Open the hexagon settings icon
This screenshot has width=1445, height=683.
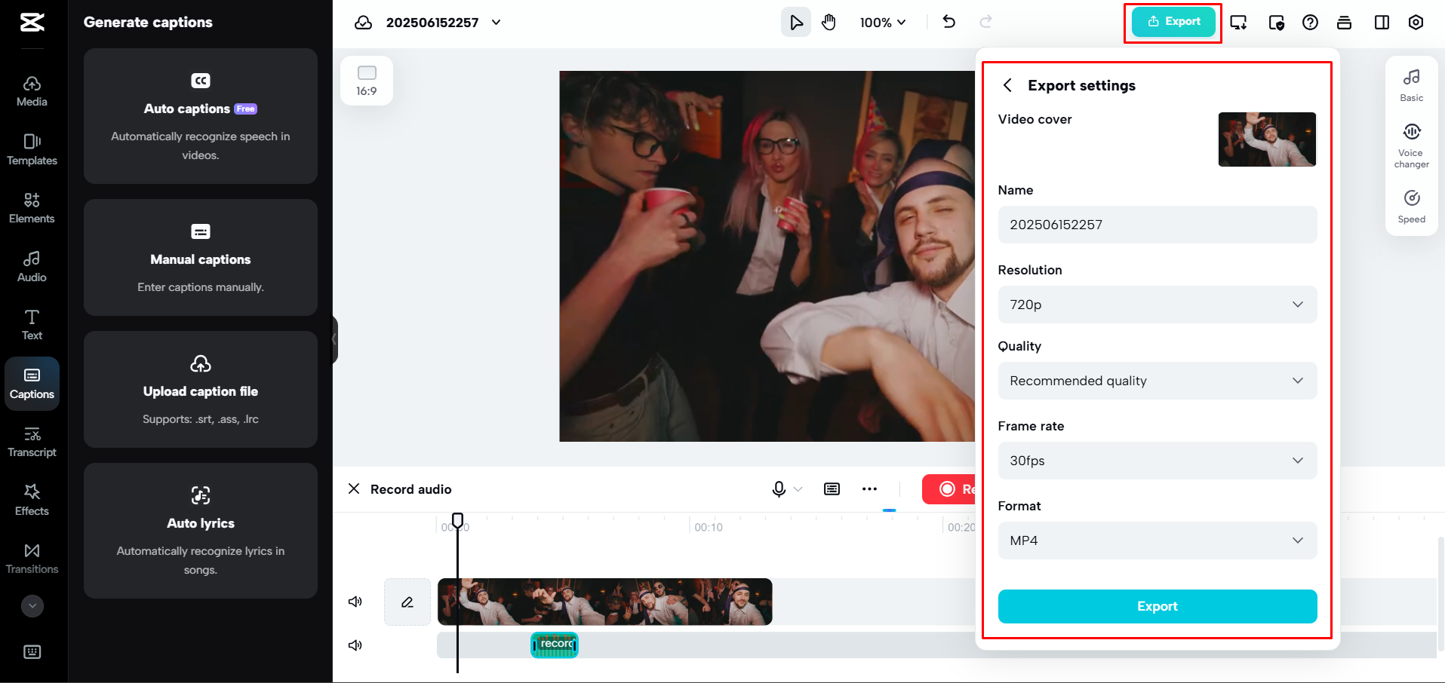pyautogui.click(x=1416, y=23)
